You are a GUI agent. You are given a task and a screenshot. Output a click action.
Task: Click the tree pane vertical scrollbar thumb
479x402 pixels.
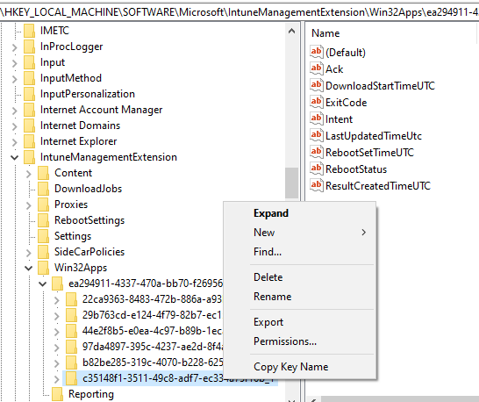coord(292,183)
